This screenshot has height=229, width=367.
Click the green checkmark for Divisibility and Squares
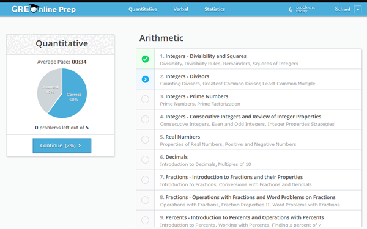click(x=146, y=59)
